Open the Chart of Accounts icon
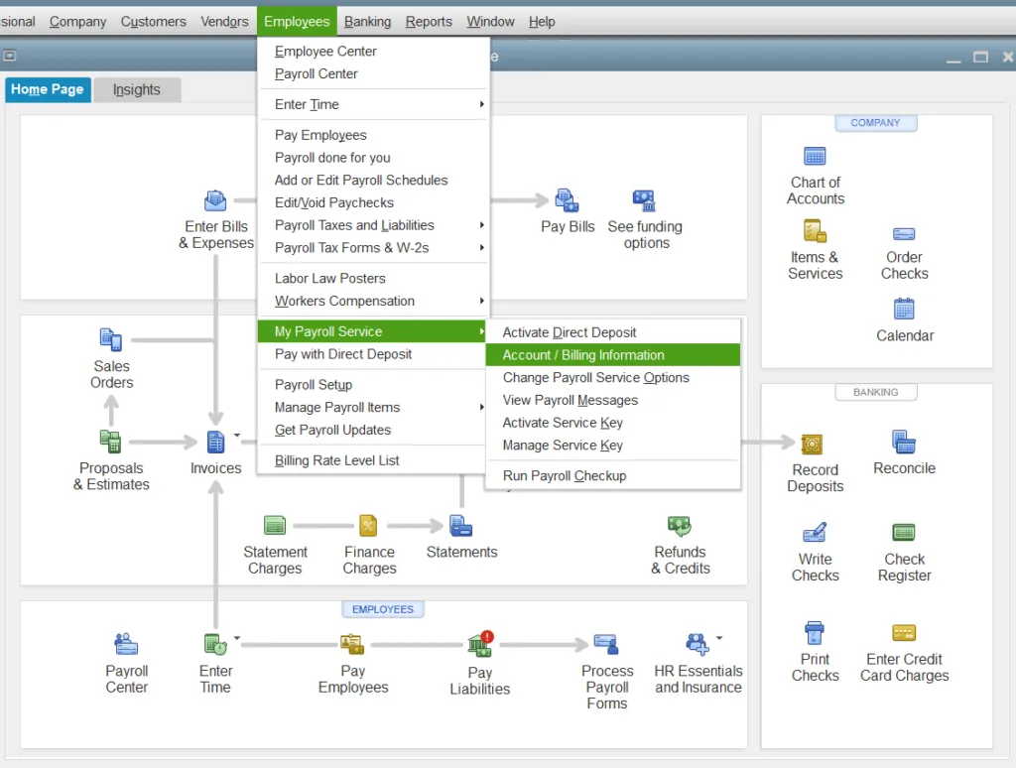 (x=815, y=157)
